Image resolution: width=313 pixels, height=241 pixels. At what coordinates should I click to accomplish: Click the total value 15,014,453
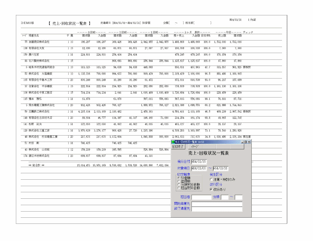tap(83, 165)
